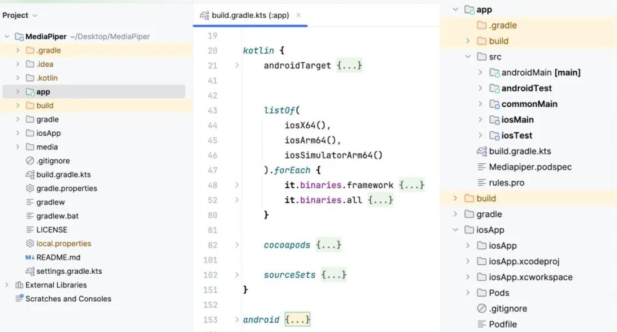Click the commonMain source folder icon
Image resolution: width=617 pixels, height=332 pixels.
(x=494, y=104)
